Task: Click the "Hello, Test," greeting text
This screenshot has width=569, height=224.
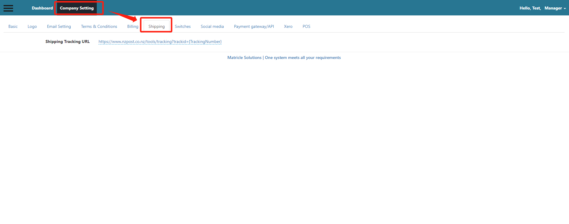Action: 530,8
